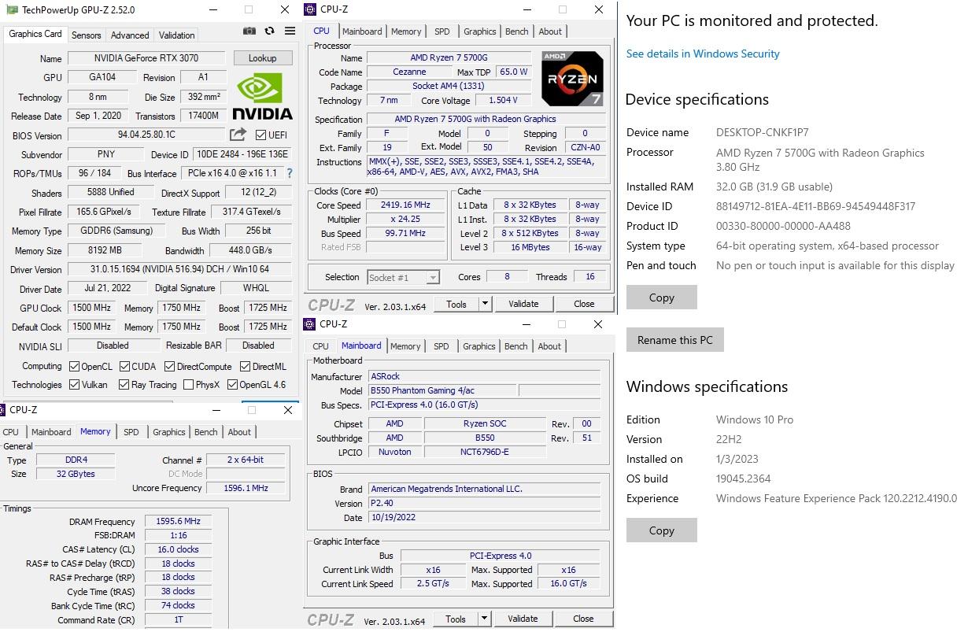Open SPD tab in Memory CPU-Z window
968x643 pixels.
131,432
